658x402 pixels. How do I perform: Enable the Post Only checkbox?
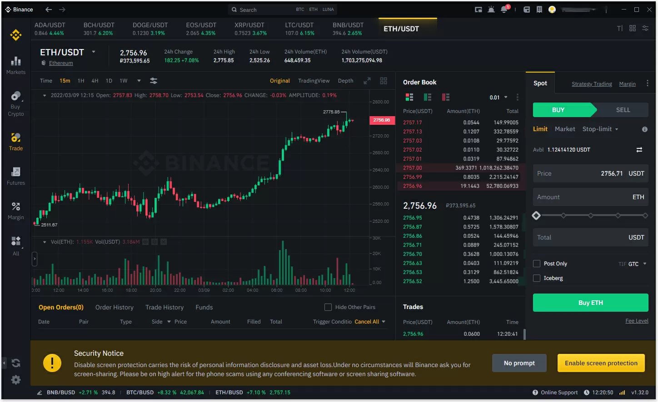coord(537,264)
